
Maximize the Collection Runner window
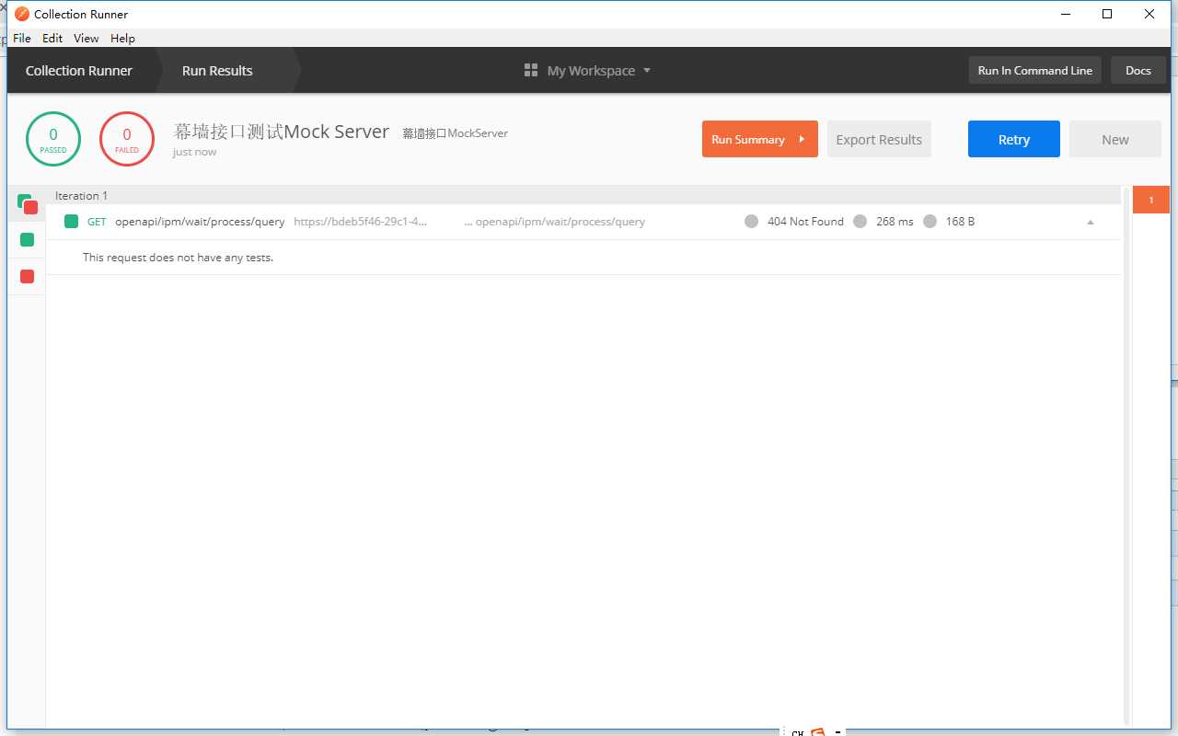pos(1107,14)
